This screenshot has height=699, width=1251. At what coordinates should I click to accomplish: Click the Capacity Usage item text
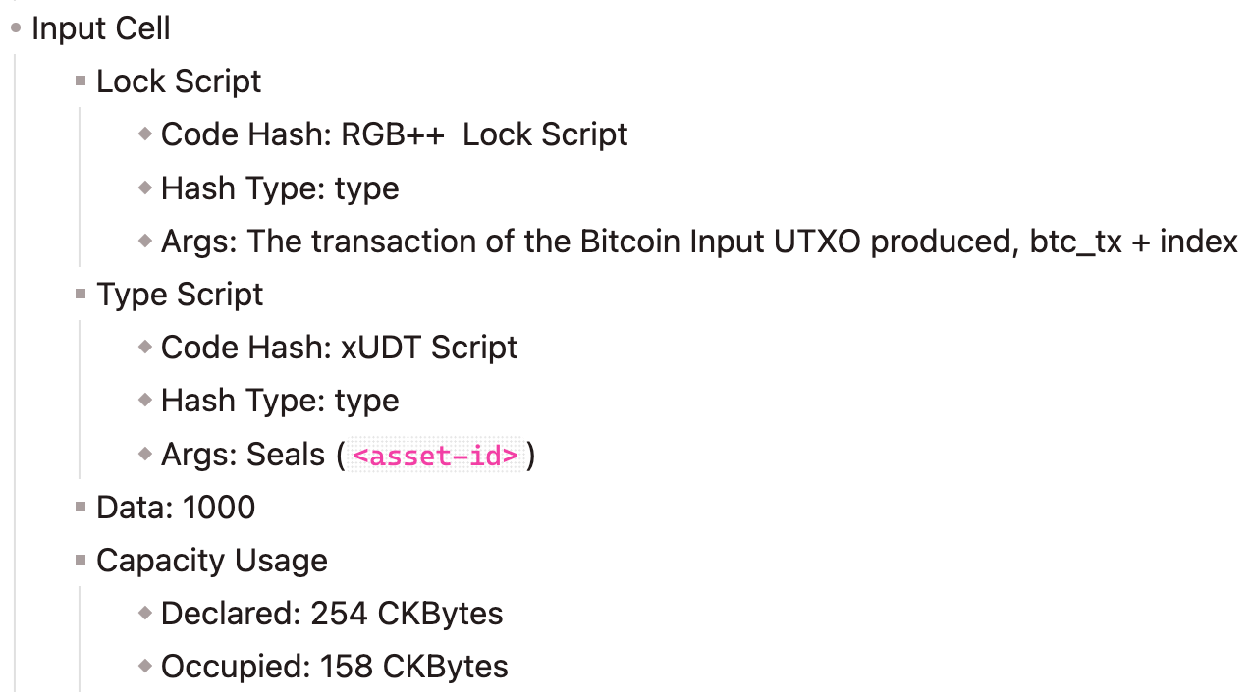coord(212,561)
